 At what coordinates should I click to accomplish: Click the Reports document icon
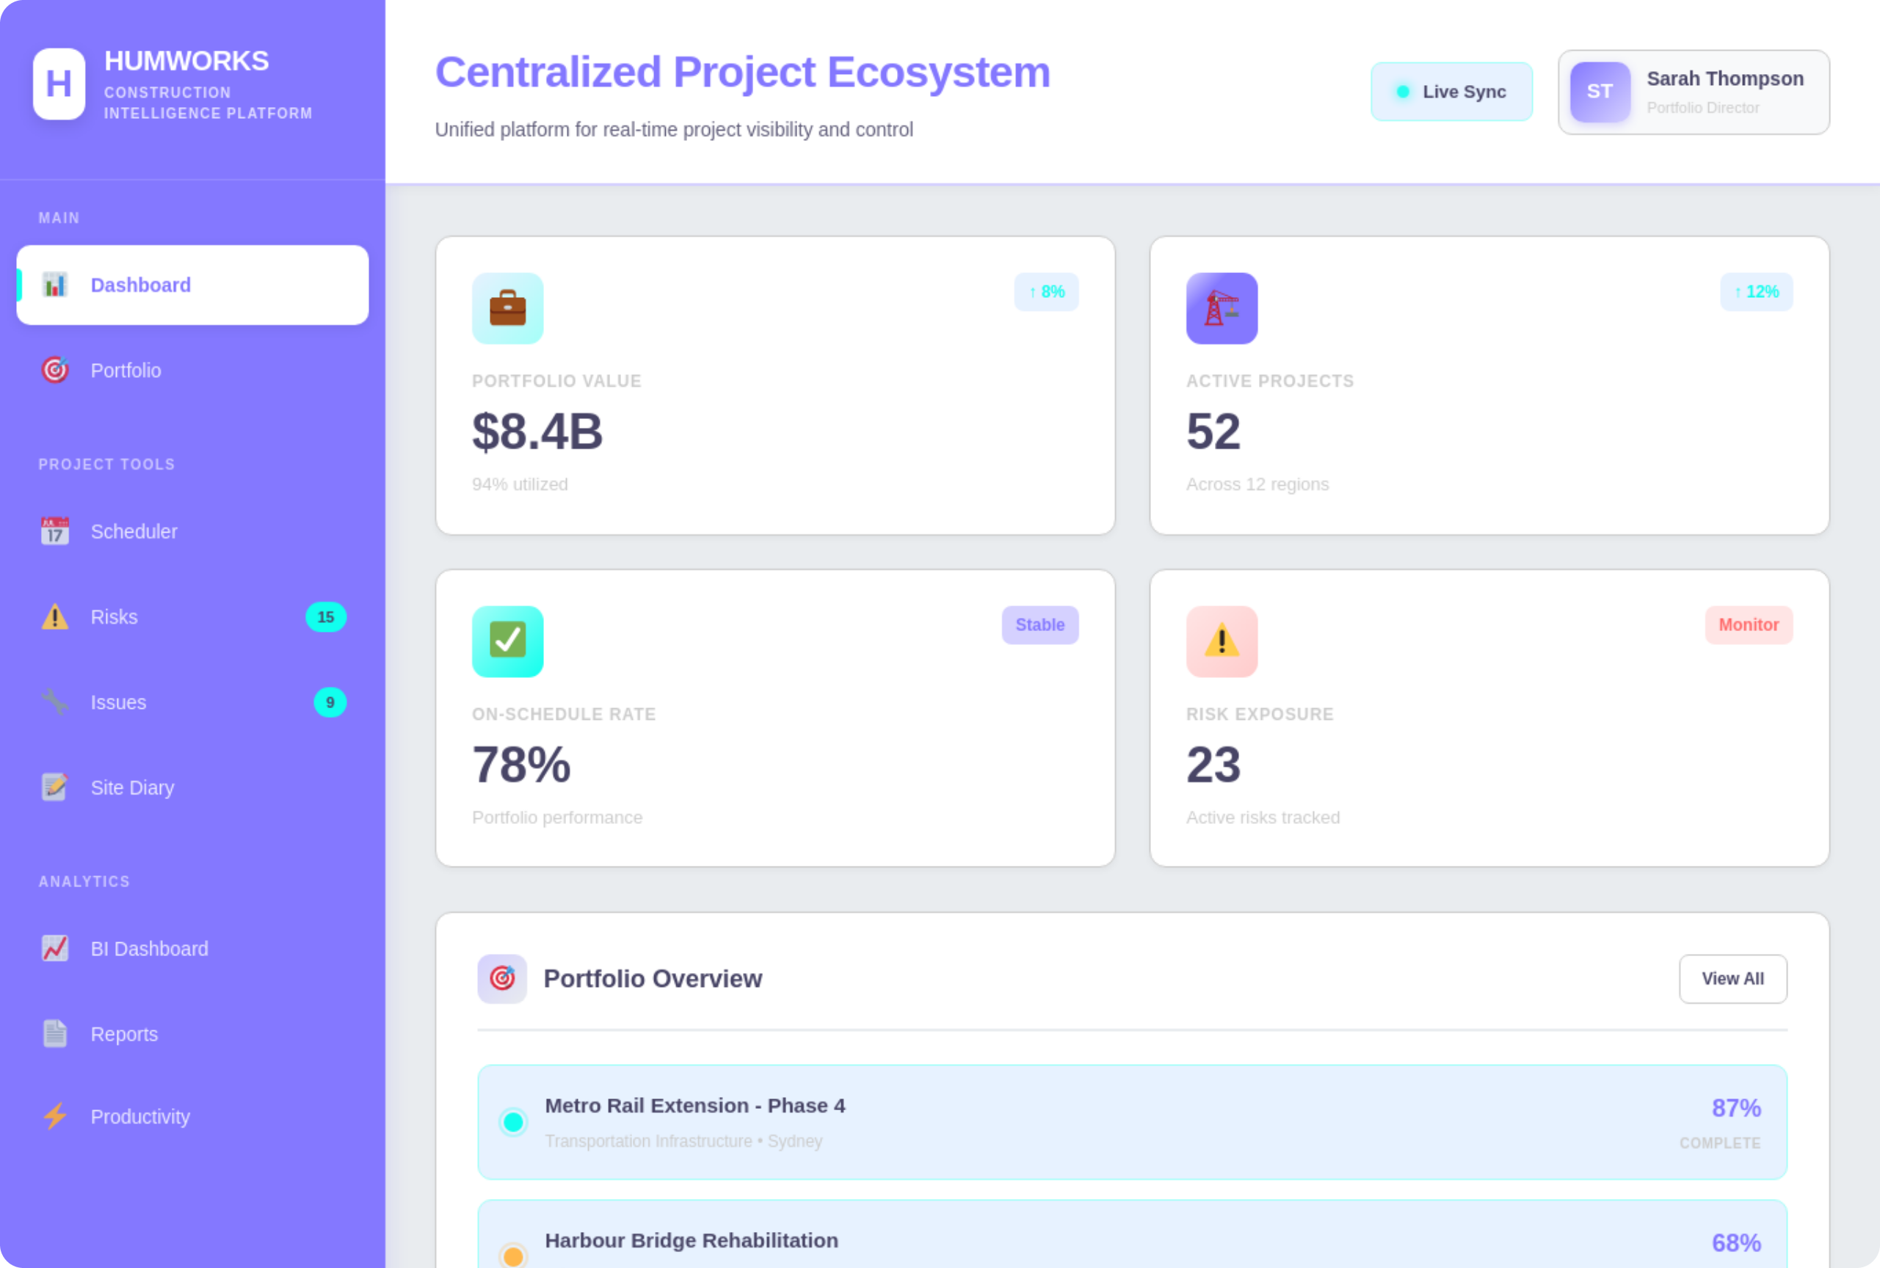pos(55,1035)
